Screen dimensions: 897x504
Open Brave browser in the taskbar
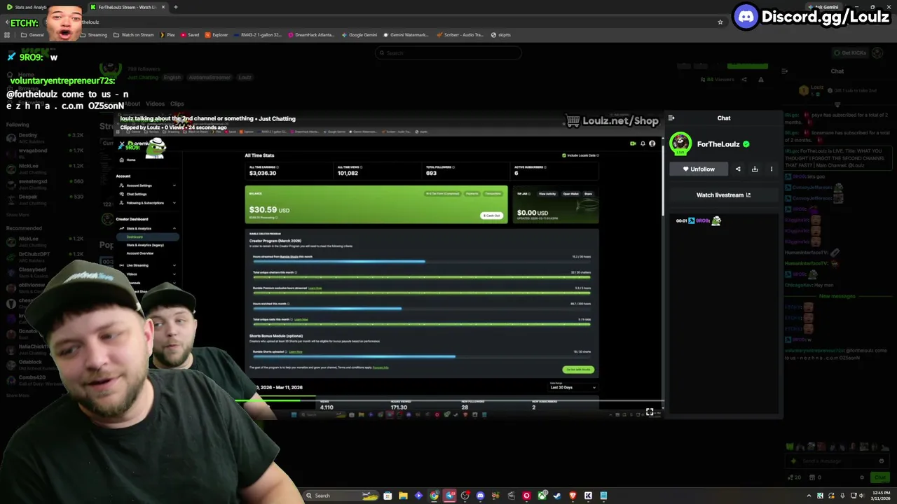point(573,496)
